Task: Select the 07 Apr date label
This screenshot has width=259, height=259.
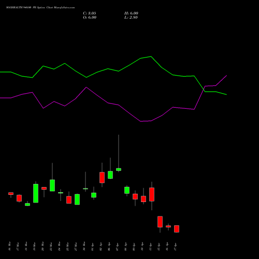Action: [x=117, y=246]
